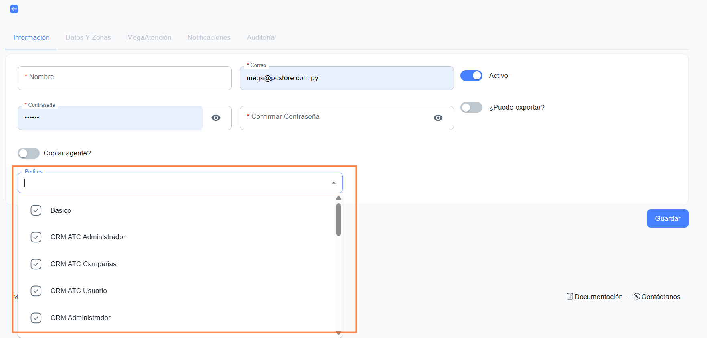Click the blue back arrow icon
Image resolution: width=707 pixels, height=338 pixels.
tap(14, 9)
